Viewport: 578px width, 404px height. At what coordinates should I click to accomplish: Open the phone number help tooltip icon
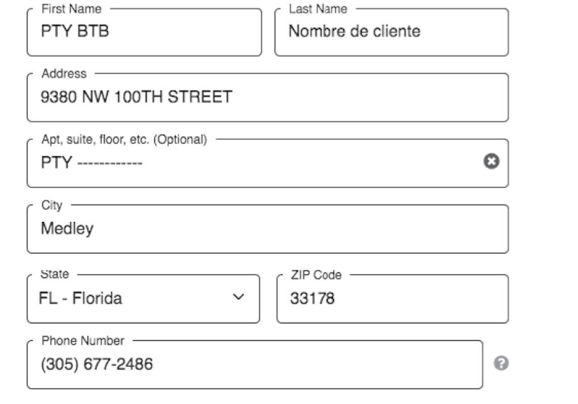[x=501, y=363]
